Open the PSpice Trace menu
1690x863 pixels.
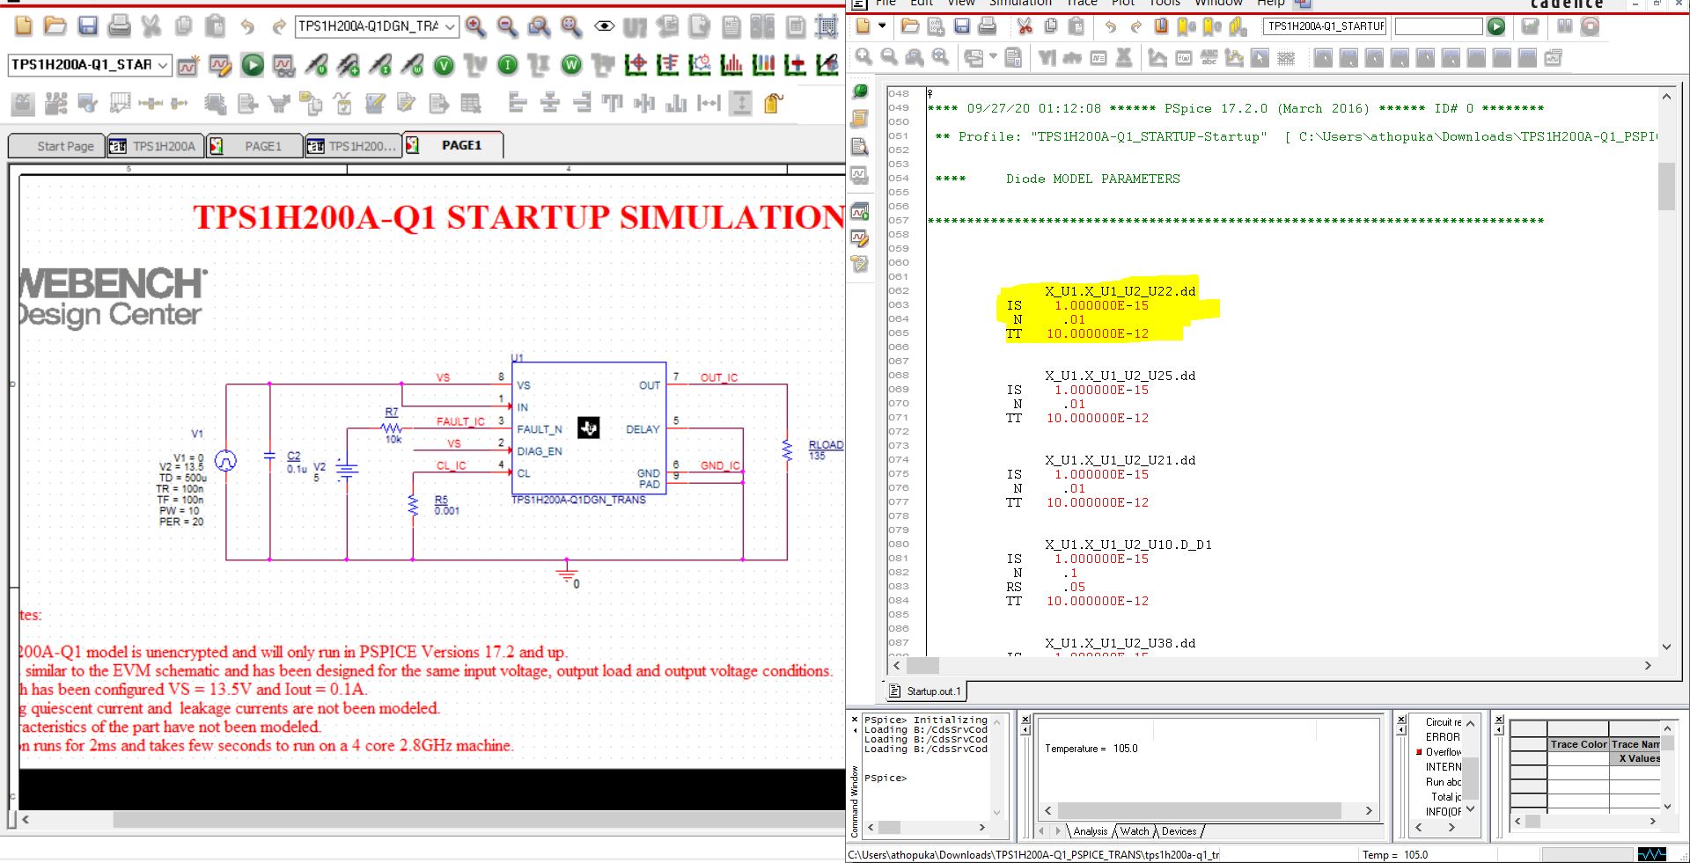point(1082,3)
